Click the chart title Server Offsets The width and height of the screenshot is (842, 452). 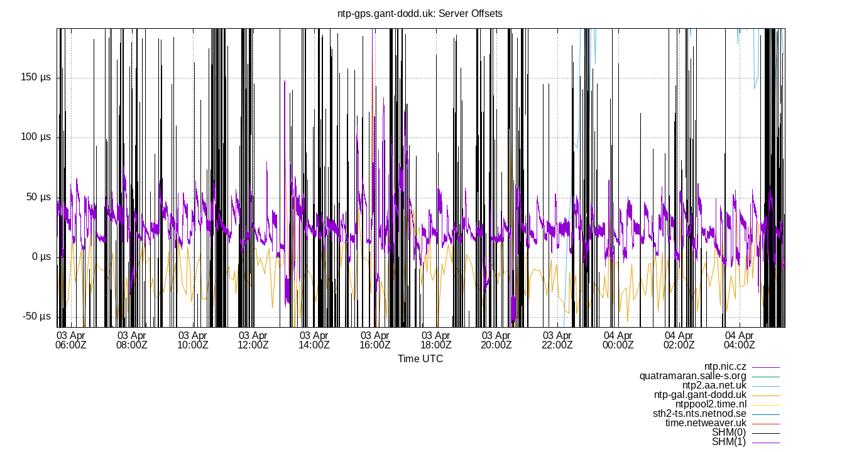[421, 13]
